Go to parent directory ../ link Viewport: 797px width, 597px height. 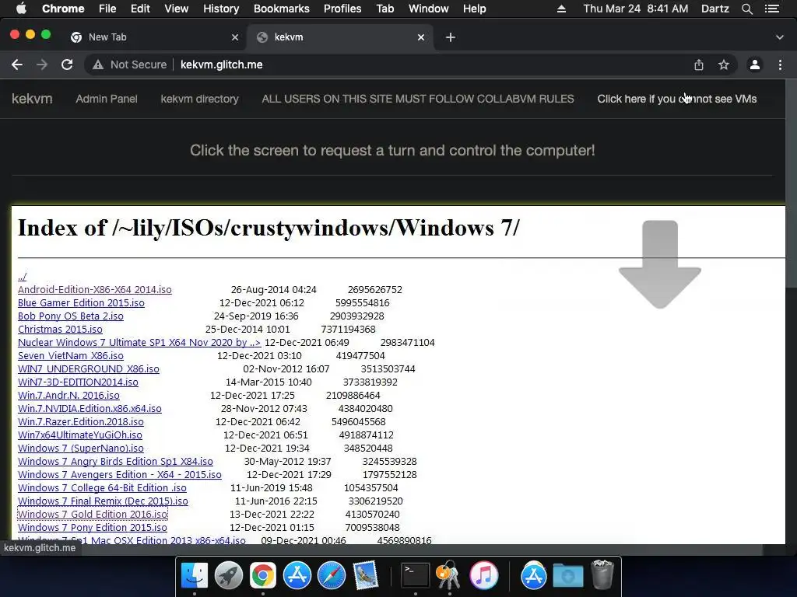(22, 276)
